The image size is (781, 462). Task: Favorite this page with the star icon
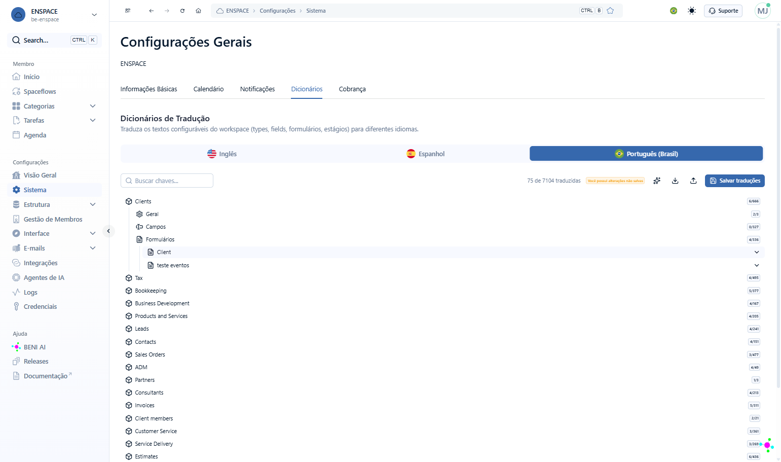point(610,11)
